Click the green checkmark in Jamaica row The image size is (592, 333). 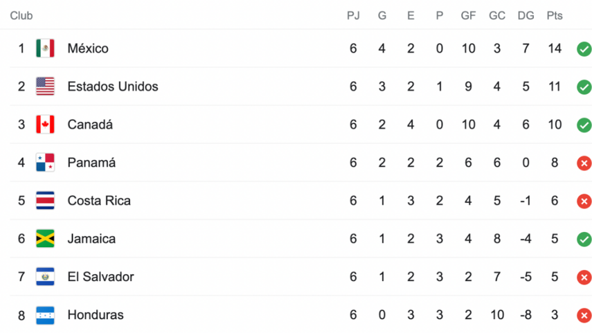coord(584,240)
